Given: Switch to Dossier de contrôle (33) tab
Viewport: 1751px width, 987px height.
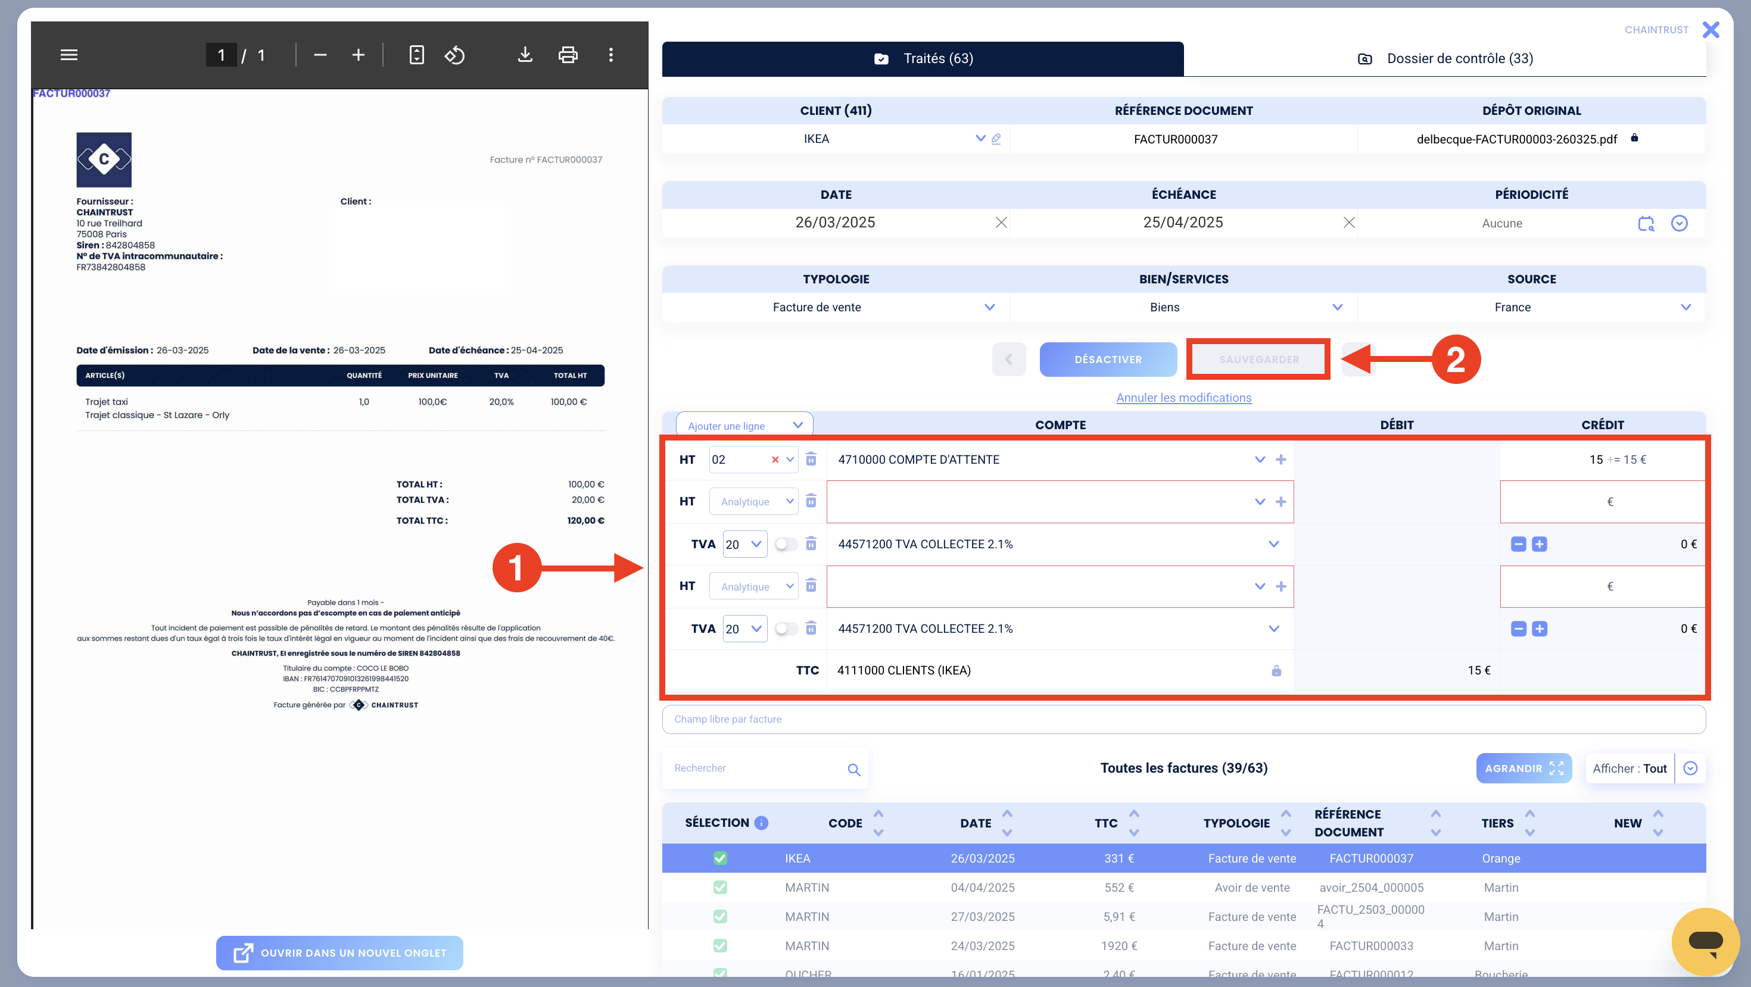Looking at the screenshot, I should click(x=1445, y=58).
